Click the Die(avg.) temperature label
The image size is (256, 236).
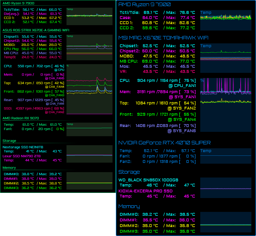(x=12, y=14)
